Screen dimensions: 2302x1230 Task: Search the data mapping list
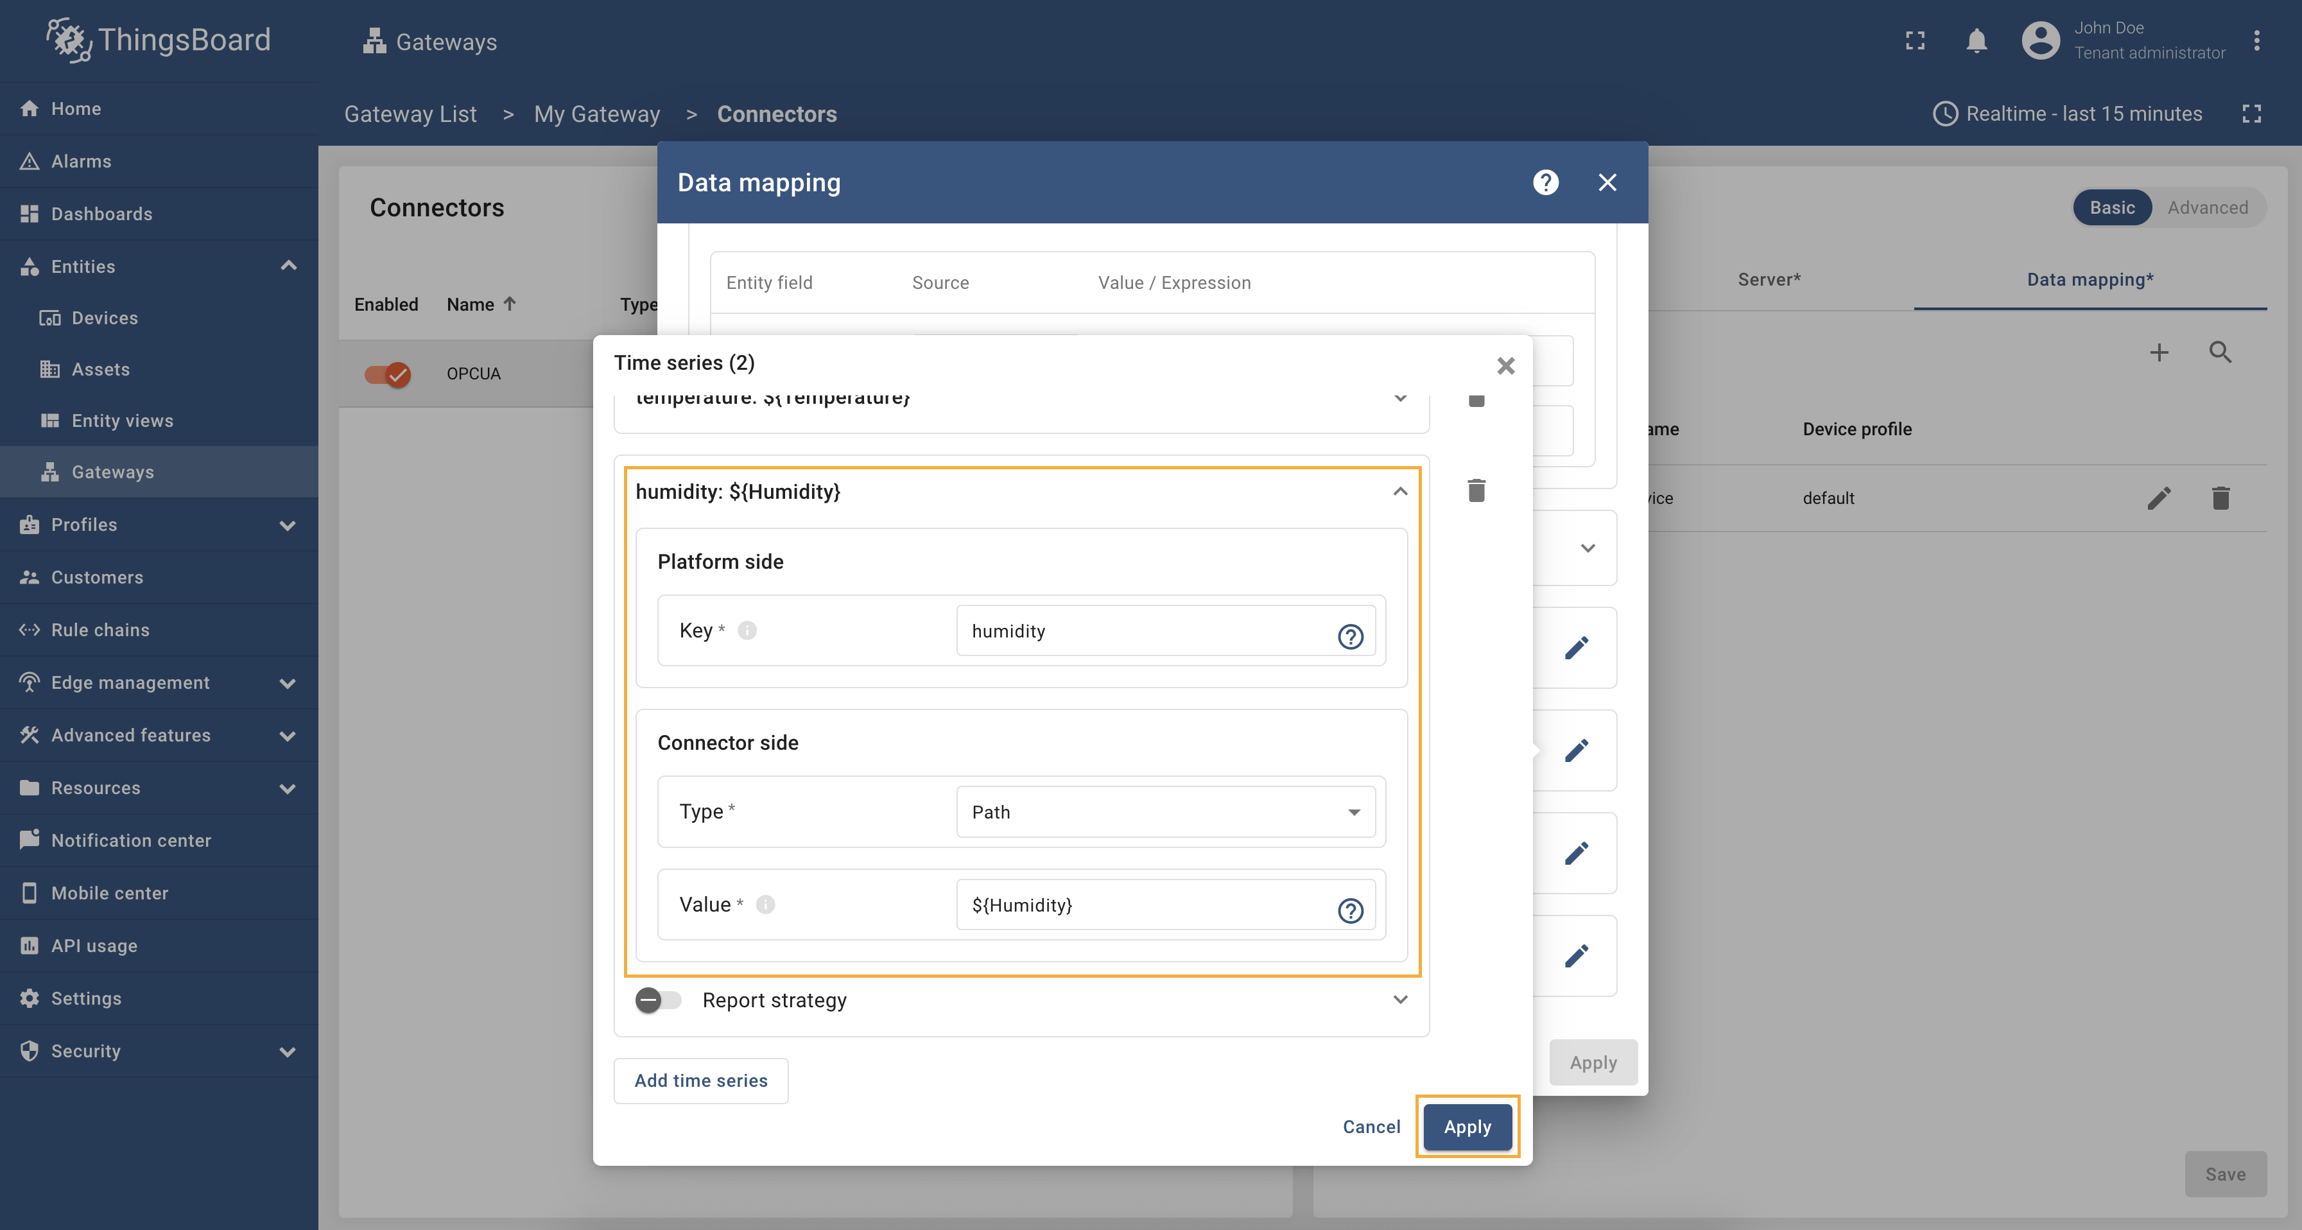coord(2220,352)
